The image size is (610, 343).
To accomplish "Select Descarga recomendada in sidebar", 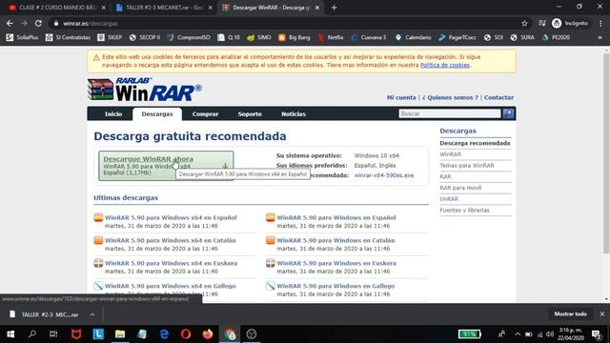I will tap(475, 143).
